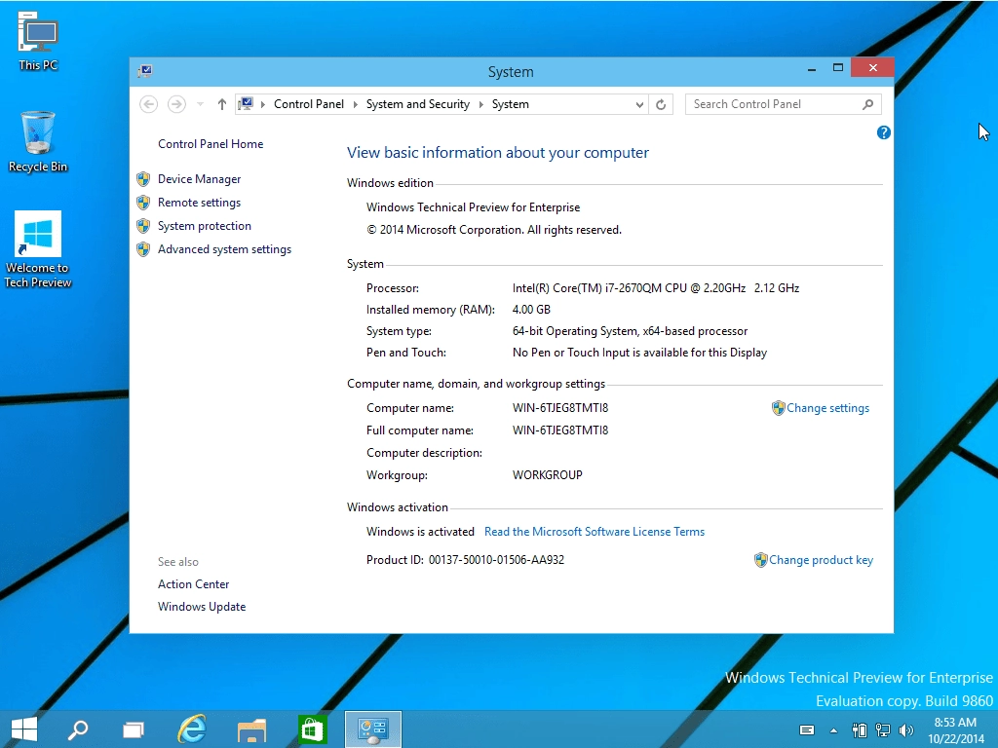Maximize the System window

837,68
